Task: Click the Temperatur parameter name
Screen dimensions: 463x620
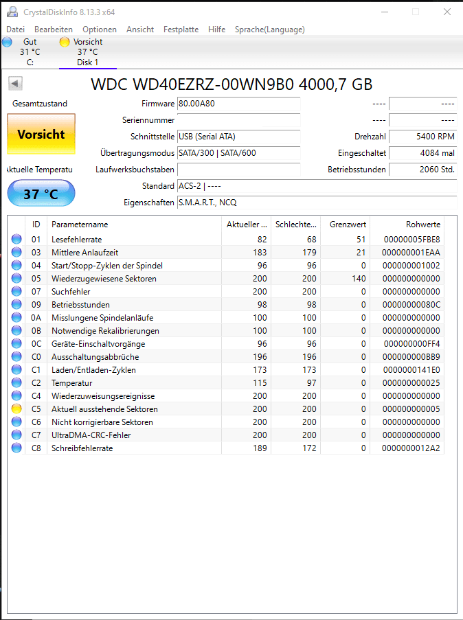Action: [71, 382]
